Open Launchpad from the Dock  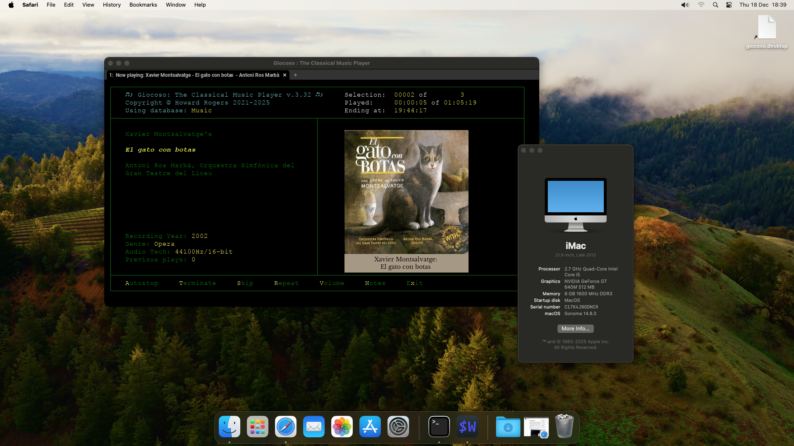click(258, 426)
